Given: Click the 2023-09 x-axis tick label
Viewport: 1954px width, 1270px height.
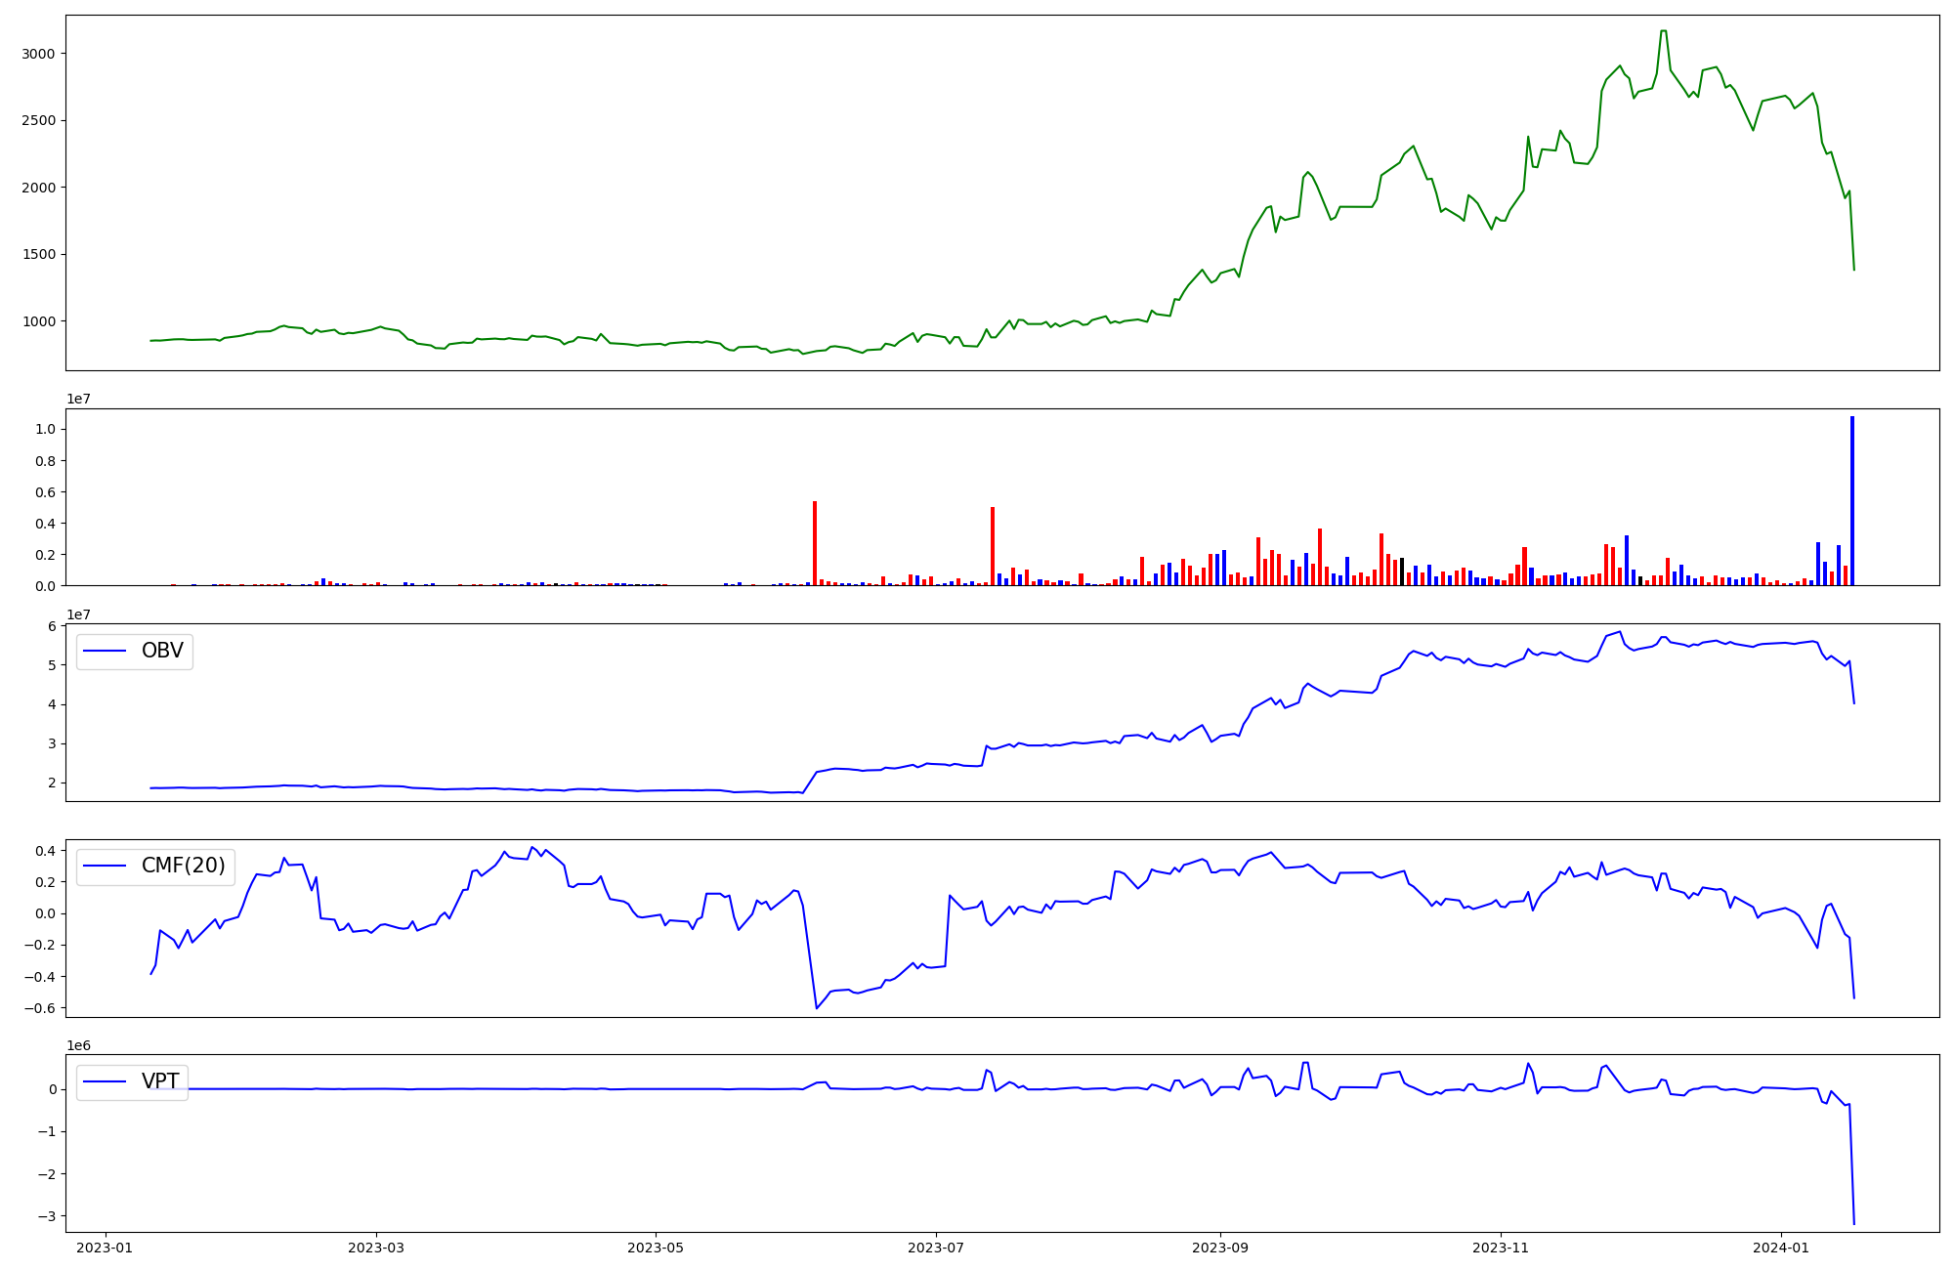Looking at the screenshot, I should [x=1219, y=1248].
